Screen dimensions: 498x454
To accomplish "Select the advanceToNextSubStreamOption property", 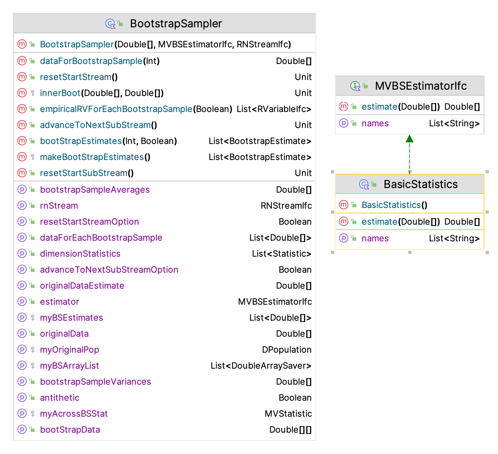I will [x=109, y=270].
